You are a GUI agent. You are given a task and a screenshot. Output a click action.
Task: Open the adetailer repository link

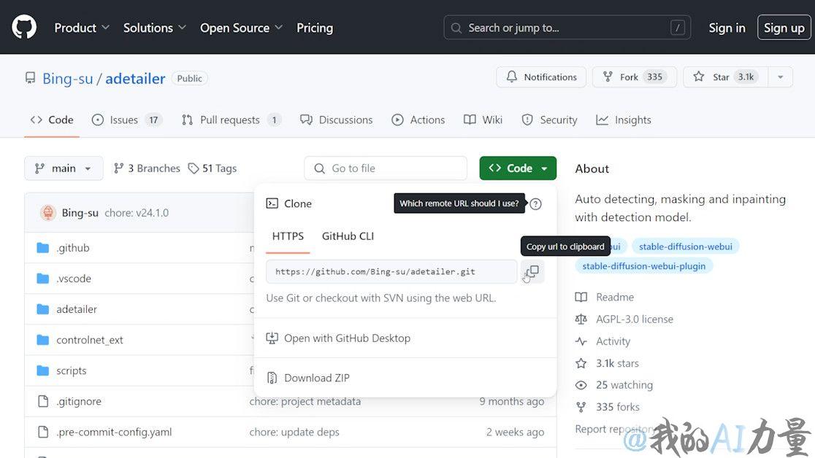click(135, 79)
